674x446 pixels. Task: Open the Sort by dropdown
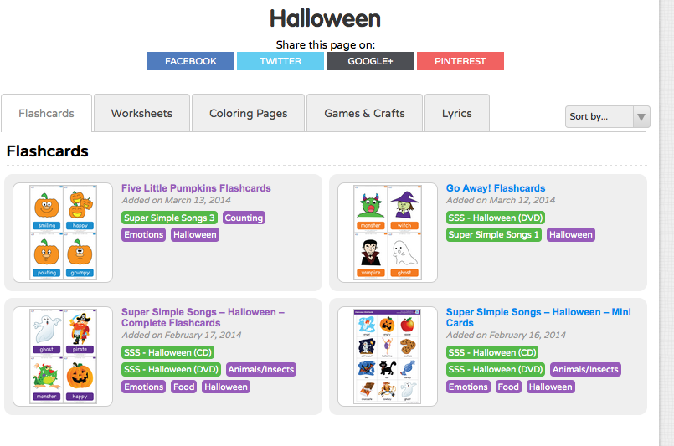point(607,117)
